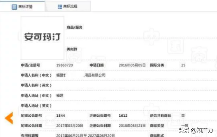The width and height of the screenshot is (217, 137).
Task: Select the 申请人名称（中文） label
Action: click(x=36, y=75)
